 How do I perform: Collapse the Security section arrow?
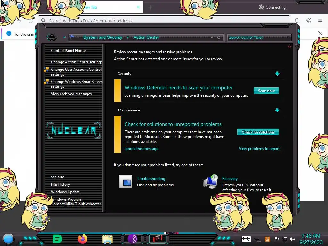point(277,73)
